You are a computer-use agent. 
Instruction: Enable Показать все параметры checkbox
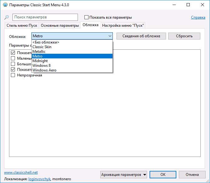(x=86, y=17)
